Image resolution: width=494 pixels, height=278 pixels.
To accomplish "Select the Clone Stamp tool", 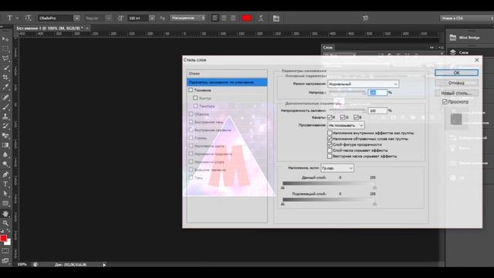I will [5, 117].
